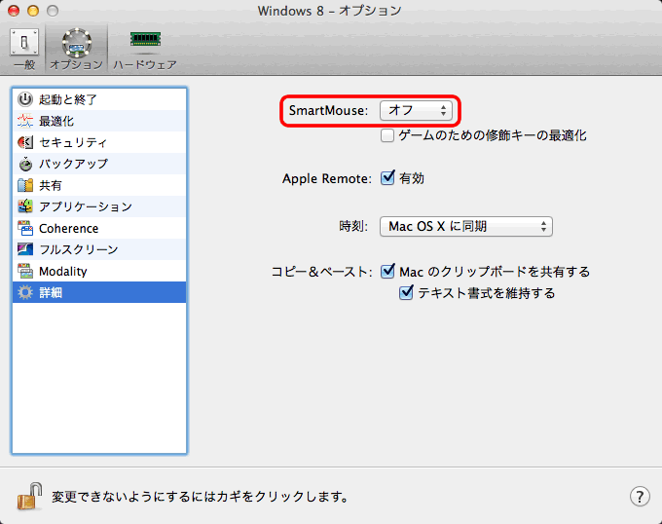Select 共有 in the sidebar list
The width and height of the screenshot is (662, 524).
point(99,185)
